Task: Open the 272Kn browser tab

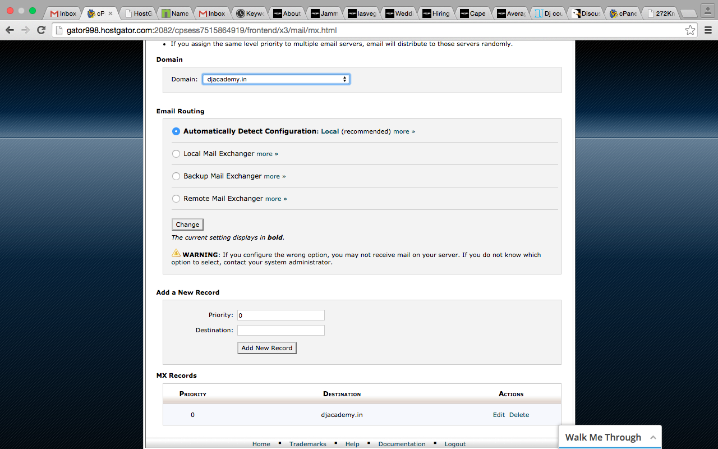Action: point(659,13)
